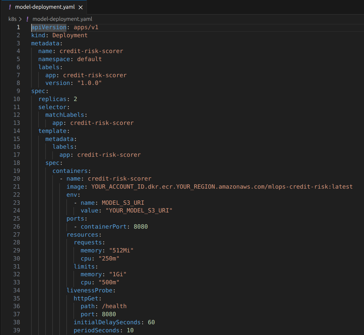Click the containers key
Viewport: 364px width, 335px height.
[70, 171]
